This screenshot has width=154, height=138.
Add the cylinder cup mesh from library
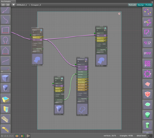pyautogui.click(x=5, y=88)
